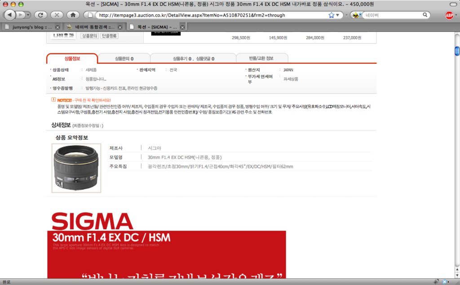460x285 pixels.
Task: Click the JAPAN origin value
Action: pyautogui.click(x=288, y=70)
